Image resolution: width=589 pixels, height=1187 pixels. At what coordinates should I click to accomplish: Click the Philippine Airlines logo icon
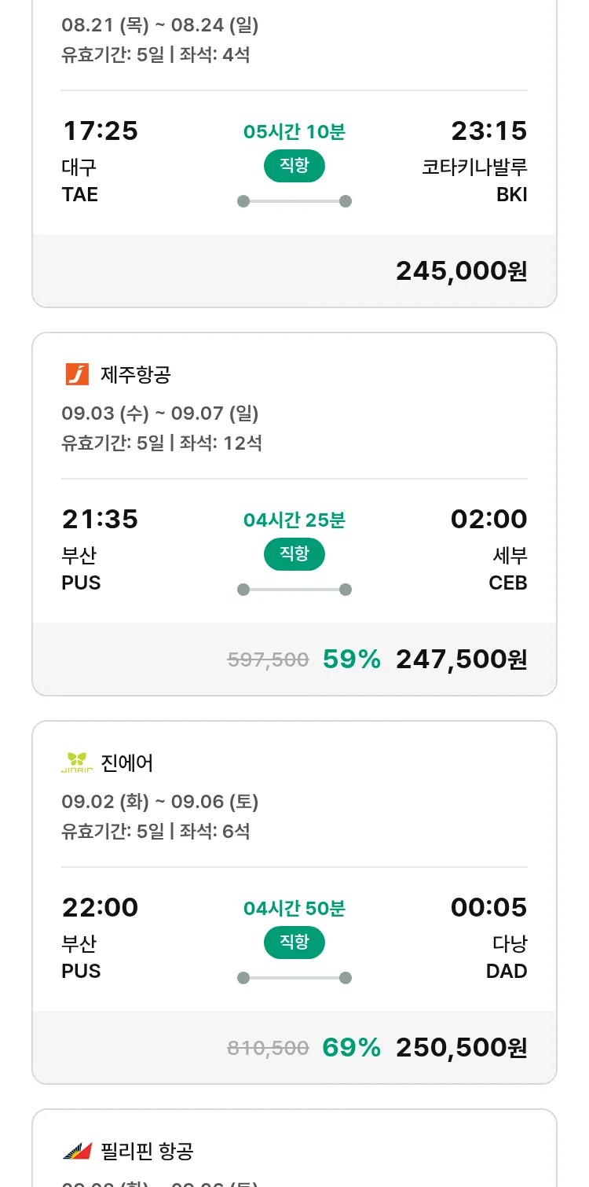click(x=77, y=1152)
